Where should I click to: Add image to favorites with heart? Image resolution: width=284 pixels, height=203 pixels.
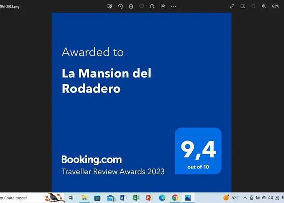(x=142, y=6)
